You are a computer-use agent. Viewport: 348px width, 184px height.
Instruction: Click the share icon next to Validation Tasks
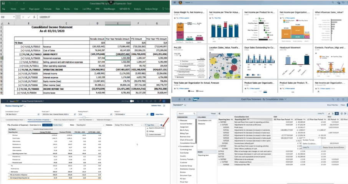[164, 106]
